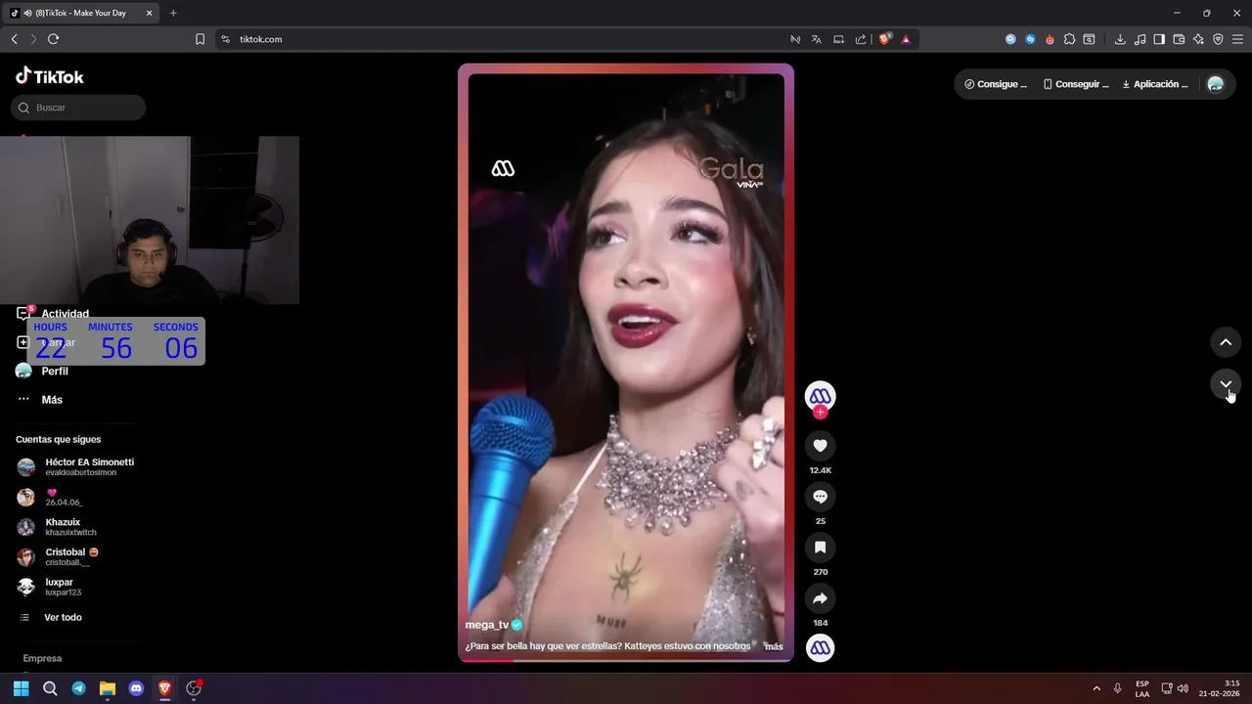Go back with browser back arrow
Image resolution: width=1252 pixels, height=704 pixels.
(x=14, y=39)
